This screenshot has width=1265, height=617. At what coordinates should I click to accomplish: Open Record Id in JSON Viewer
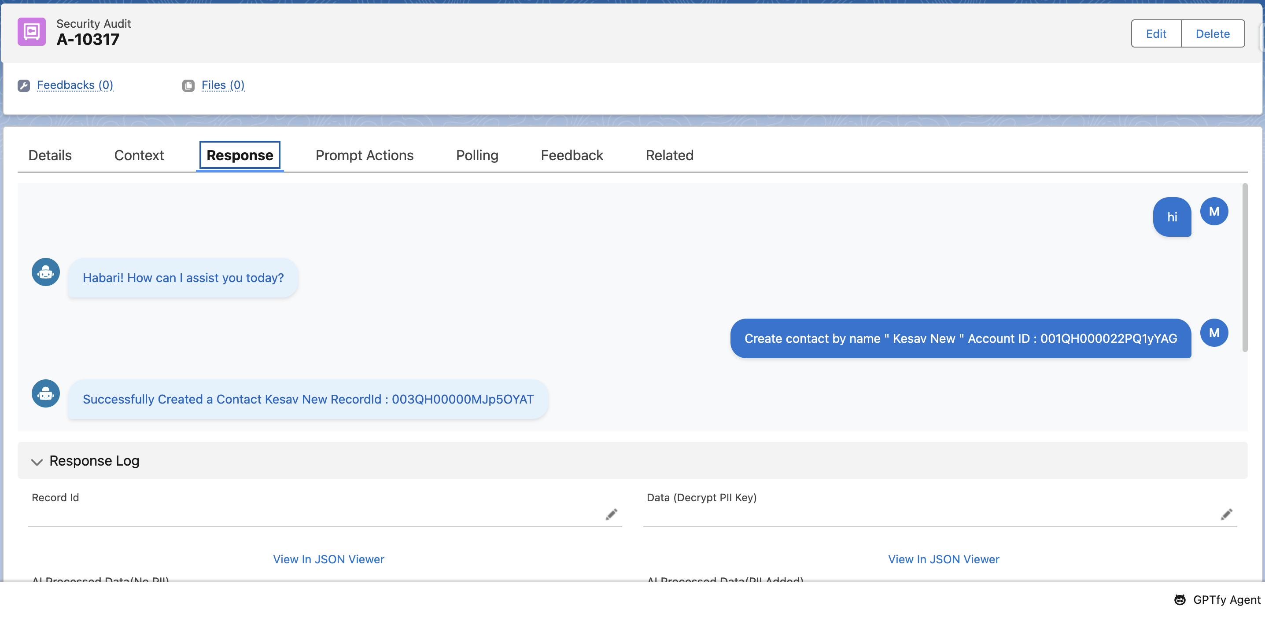pyautogui.click(x=328, y=559)
